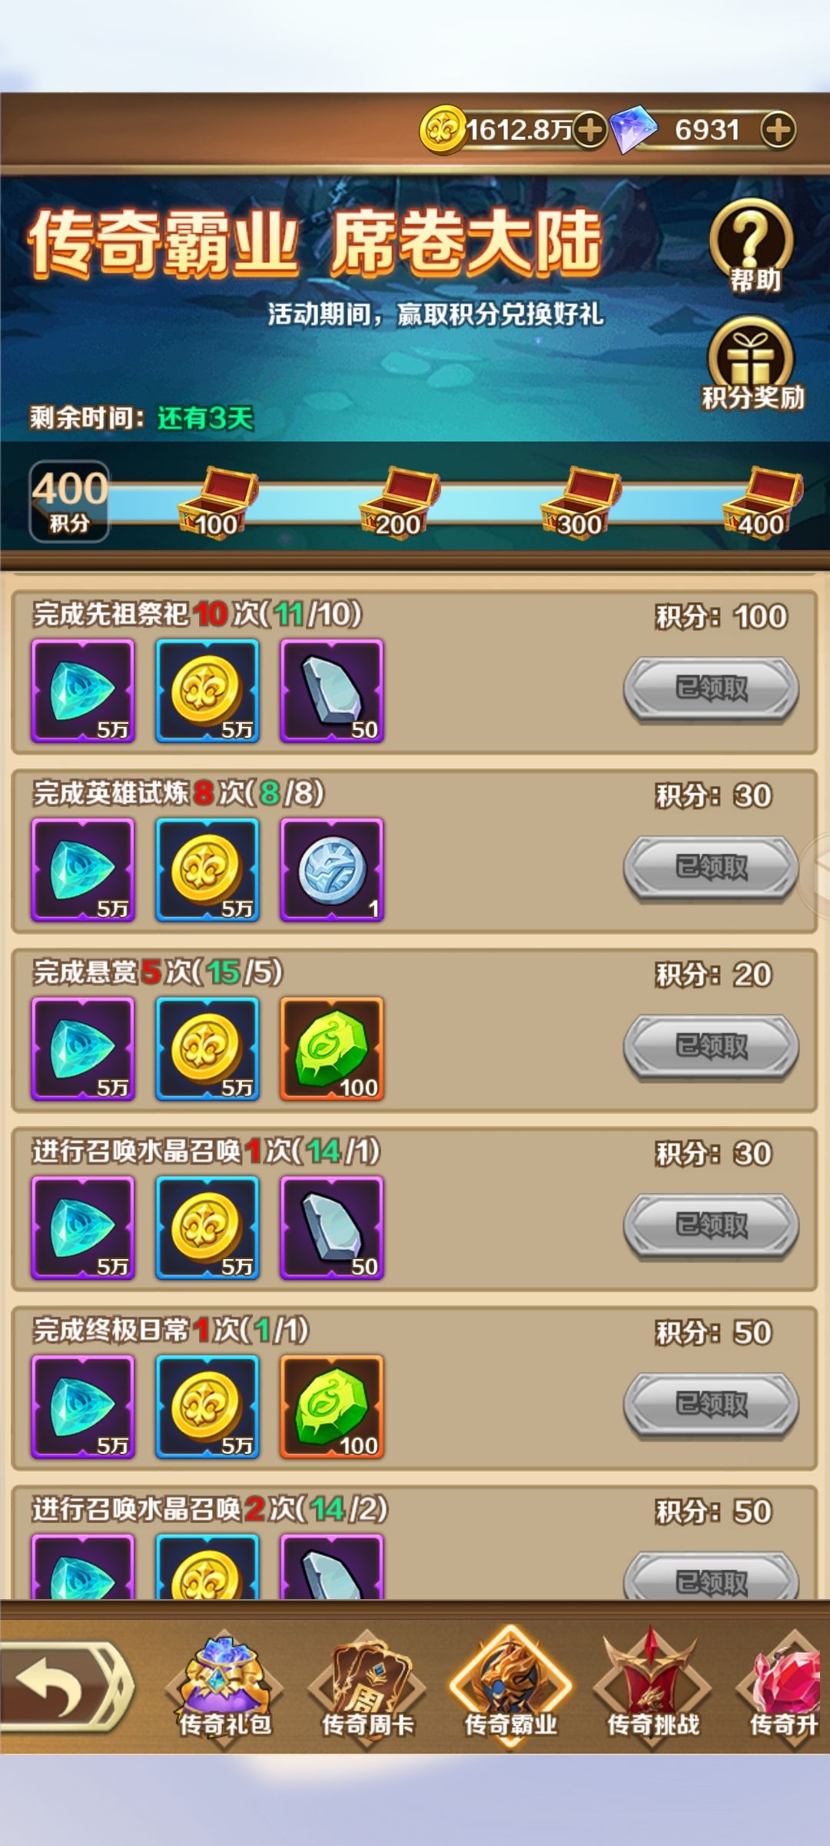The width and height of the screenshot is (830, 1846).
Task: Switch to the 传奇礼包 tab
Action: click(x=224, y=1688)
